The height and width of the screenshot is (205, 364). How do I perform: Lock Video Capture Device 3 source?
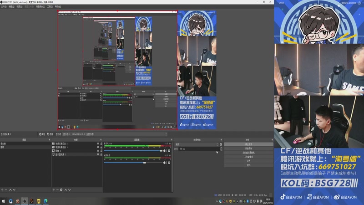pyautogui.click(x=101, y=147)
